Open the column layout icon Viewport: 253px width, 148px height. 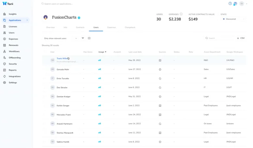[89, 38]
